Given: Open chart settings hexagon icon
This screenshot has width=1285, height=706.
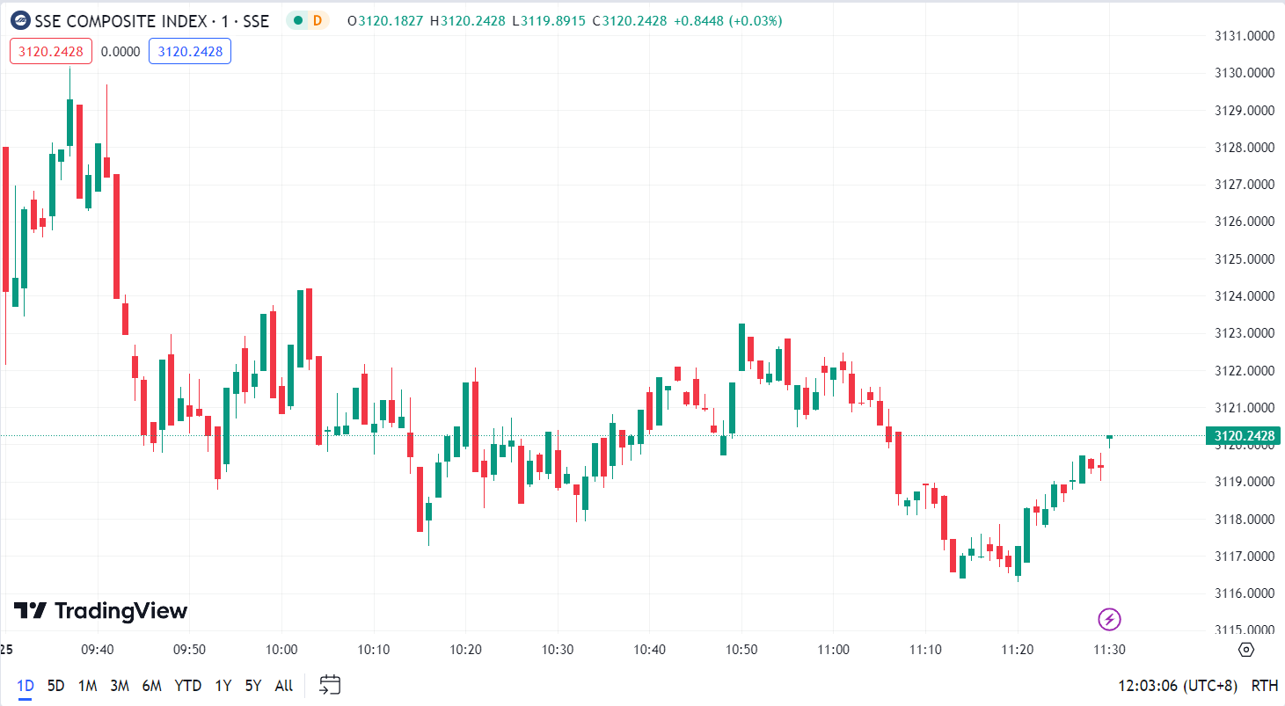Looking at the screenshot, I should click(1245, 650).
